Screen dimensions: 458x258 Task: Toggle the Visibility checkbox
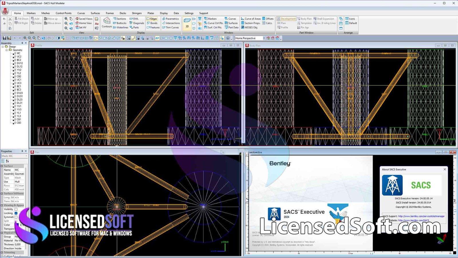point(16,209)
